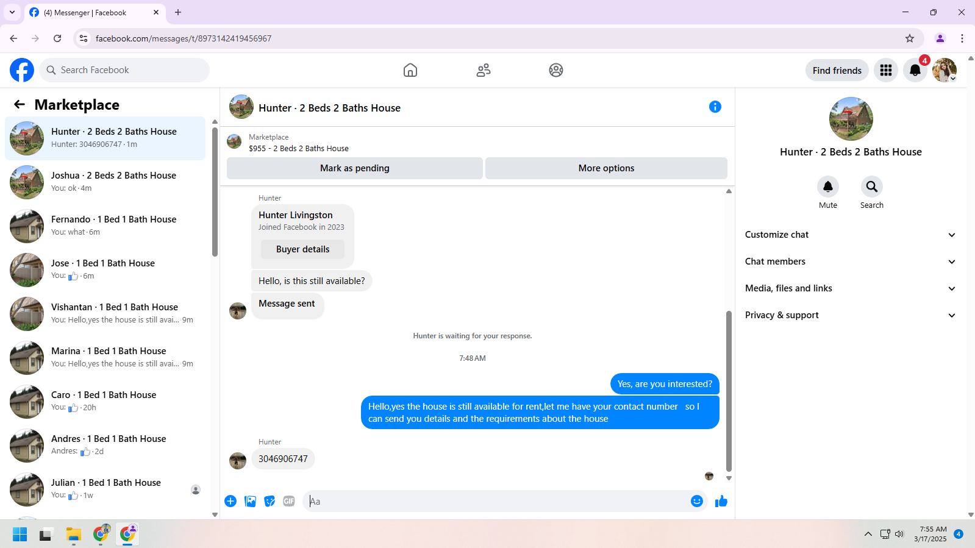
Task: Click the chat messages scrollbar
Action: pyautogui.click(x=729, y=391)
